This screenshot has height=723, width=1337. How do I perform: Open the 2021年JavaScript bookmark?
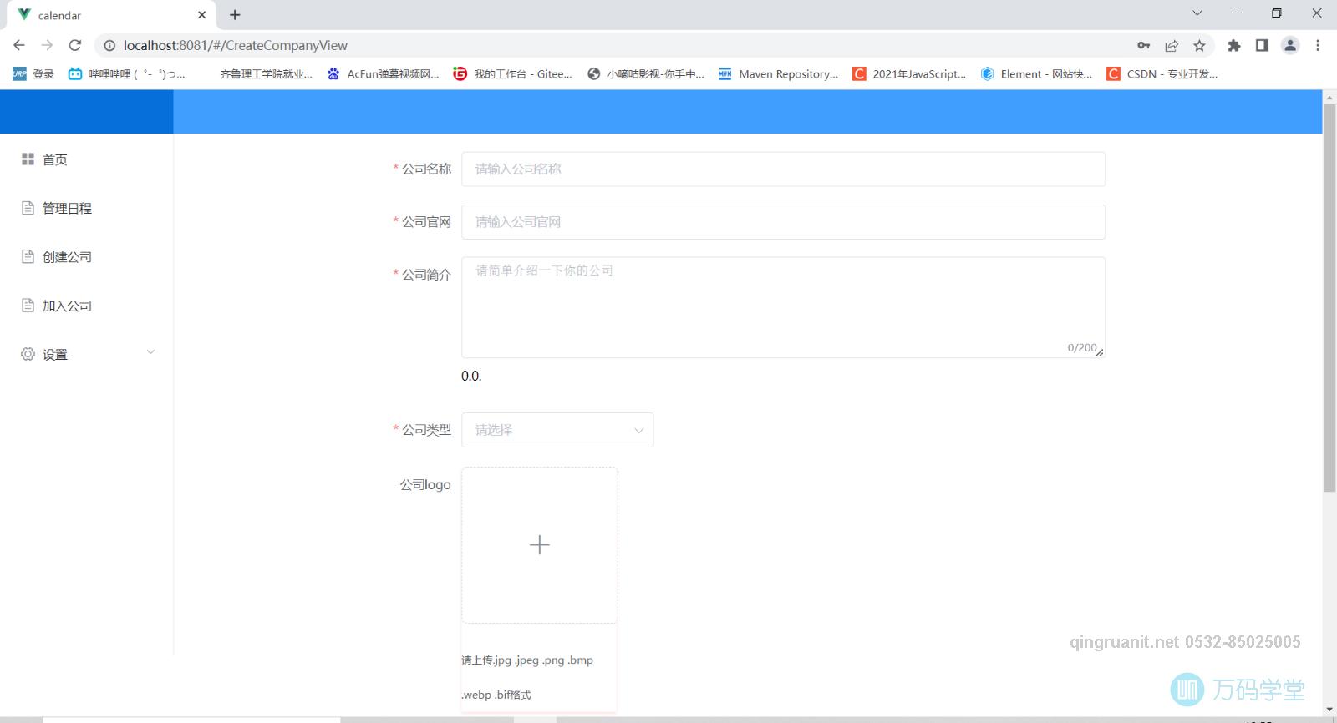point(909,73)
